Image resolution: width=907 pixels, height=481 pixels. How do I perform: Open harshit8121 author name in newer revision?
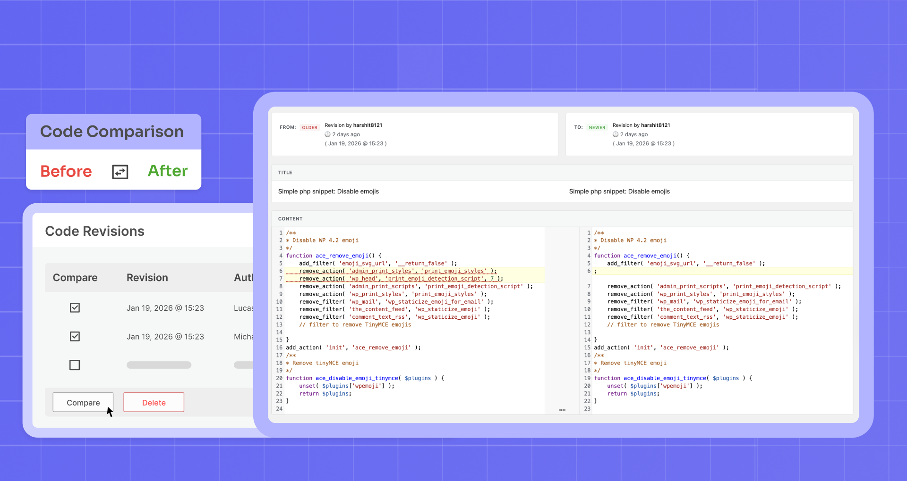655,125
